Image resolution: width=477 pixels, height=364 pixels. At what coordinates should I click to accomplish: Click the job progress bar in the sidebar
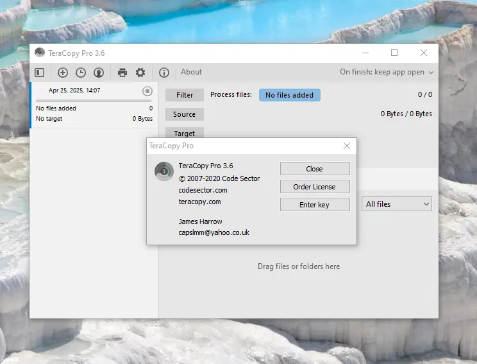94,101
